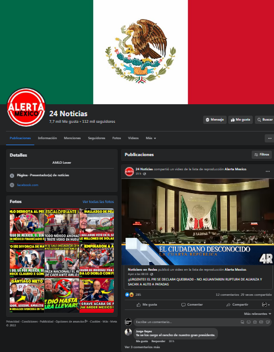Click the Mensaje messenger button
The height and width of the screenshot is (352, 274).
click(x=215, y=120)
